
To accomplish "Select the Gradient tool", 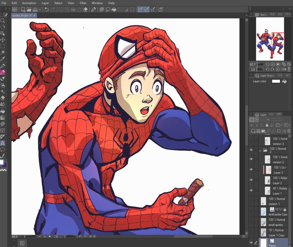I will (3, 118).
